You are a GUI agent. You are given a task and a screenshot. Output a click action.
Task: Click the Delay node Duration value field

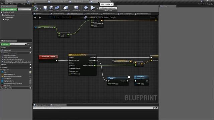[x=117, y=84]
